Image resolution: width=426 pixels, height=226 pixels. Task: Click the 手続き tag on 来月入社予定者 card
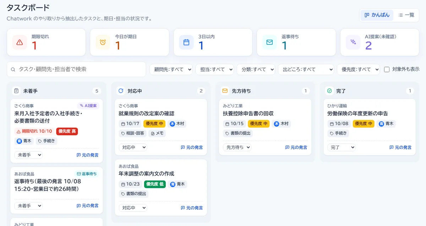(46, 141)
